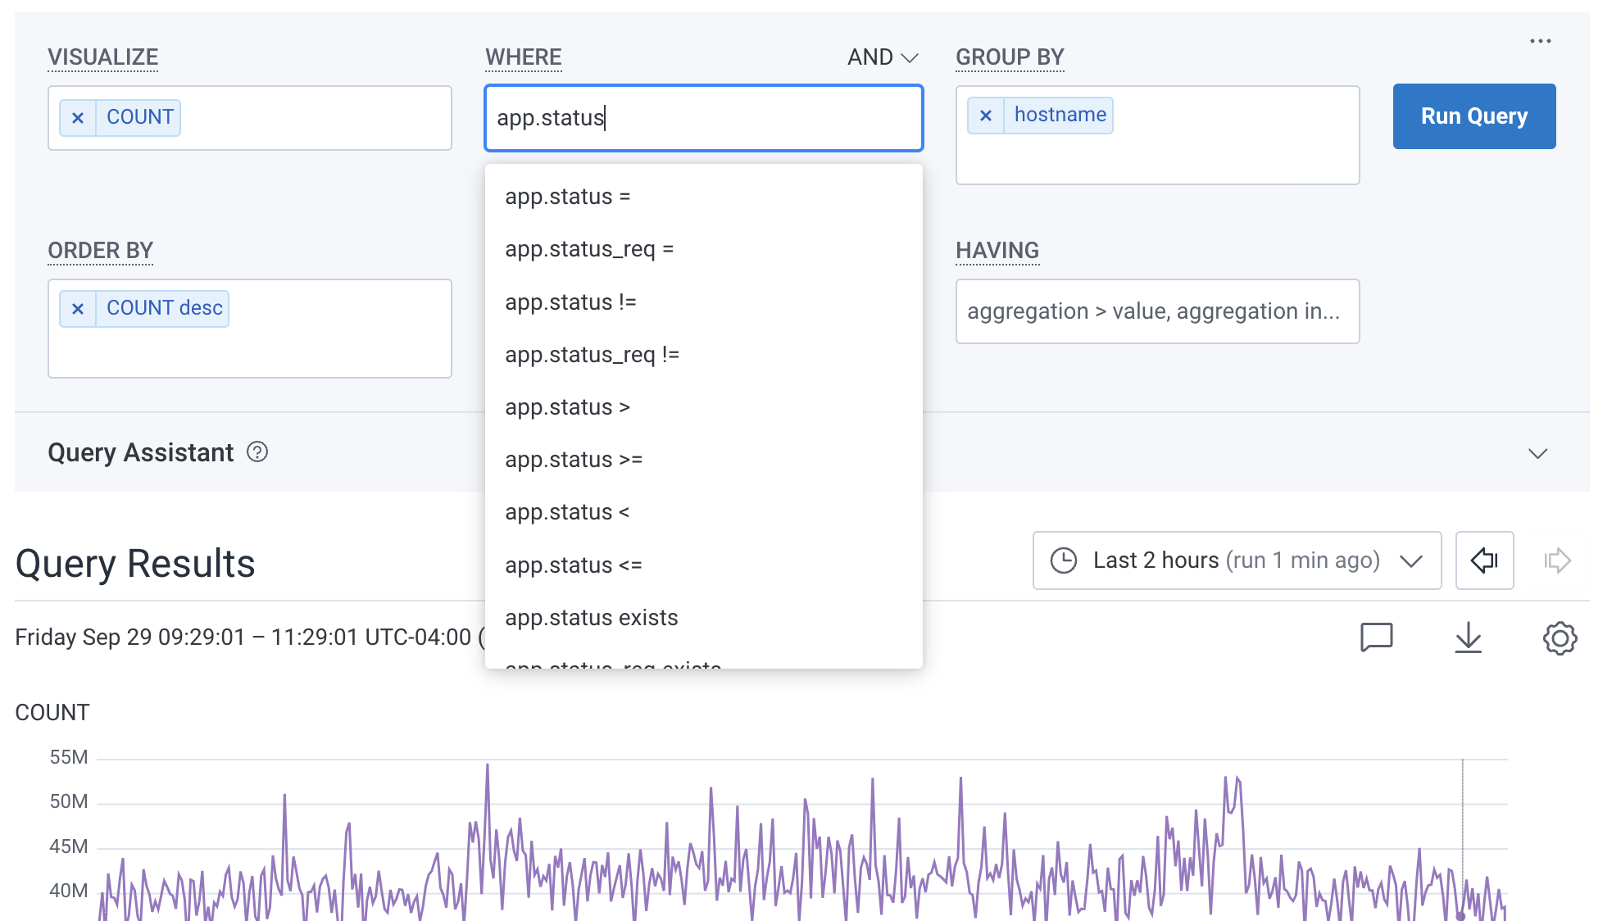Image resolution: width=1621 pixels, height=921 pixels.
Task: Open the Last 2 hours time range dropdown
Action: pyautogui.click(x=1236, y=560)
